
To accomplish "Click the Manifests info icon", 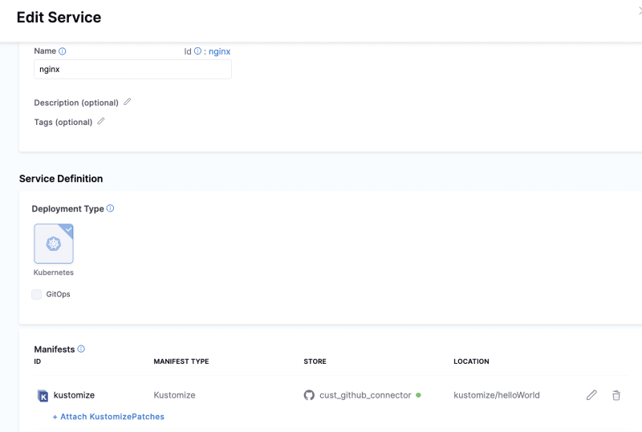I will [x=81, y=349].
